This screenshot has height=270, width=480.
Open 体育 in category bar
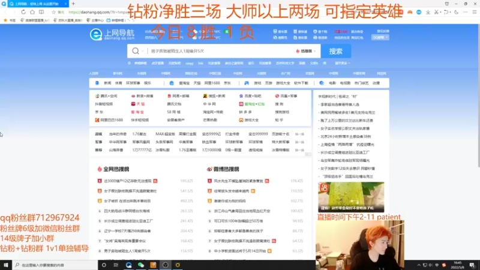[118, 83]
